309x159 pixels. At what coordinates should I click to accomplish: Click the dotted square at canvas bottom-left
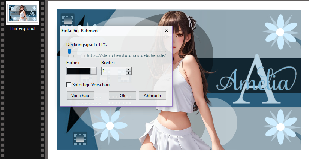pyautogui.click(x=80, y=138)
